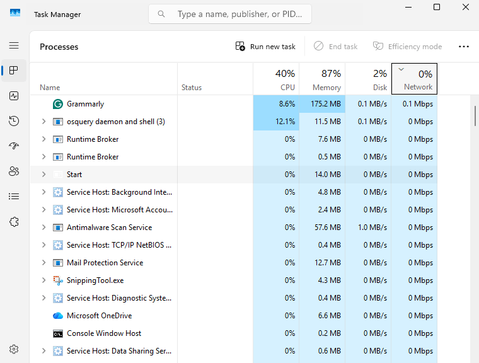Open the Performance page in sidebar

click(x=14, y=96)
